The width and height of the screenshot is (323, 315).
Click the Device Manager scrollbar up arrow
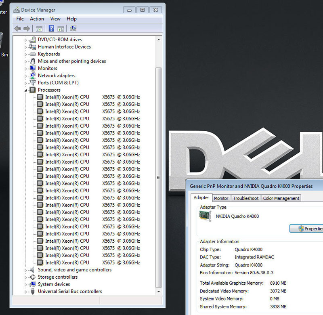pos(159,40)
